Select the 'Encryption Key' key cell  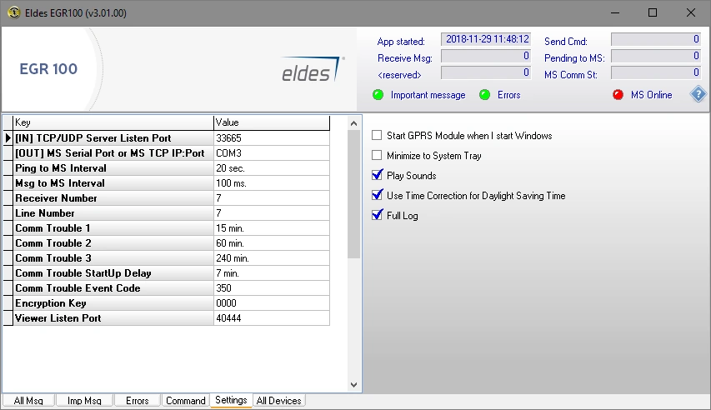point(113,302)
